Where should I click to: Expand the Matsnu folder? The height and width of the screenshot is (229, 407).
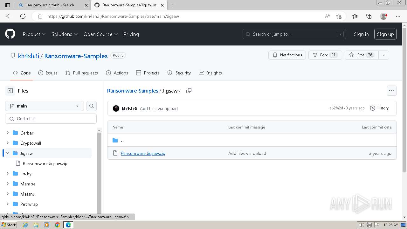tap(8, 194)
